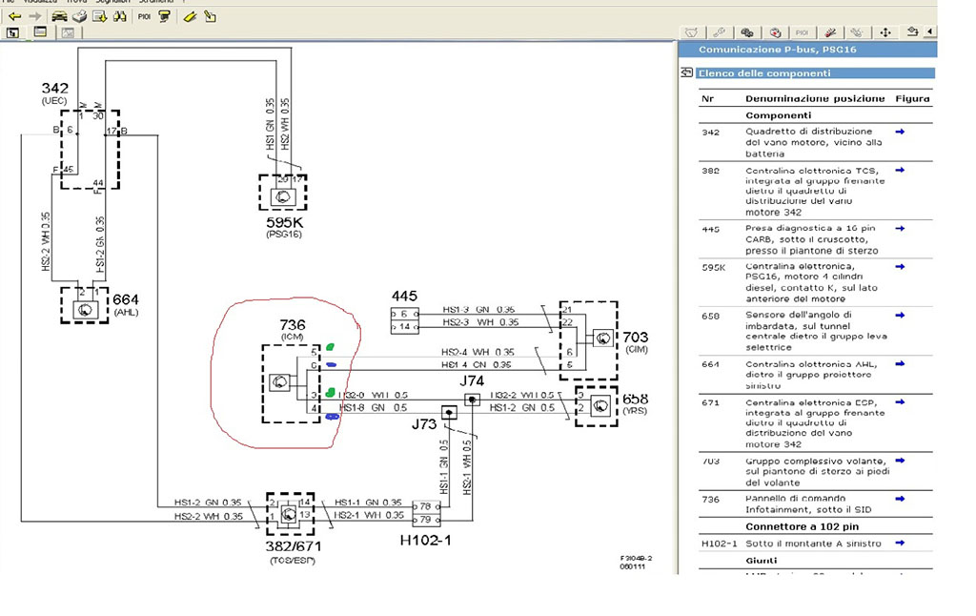Select component 703 (CIM) in diagram
This screenshot has height=616, width=976.
click(588, 340)
